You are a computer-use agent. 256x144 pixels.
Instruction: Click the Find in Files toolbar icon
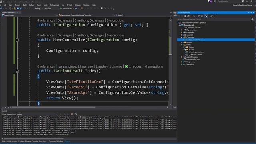[x=82, y=8]
